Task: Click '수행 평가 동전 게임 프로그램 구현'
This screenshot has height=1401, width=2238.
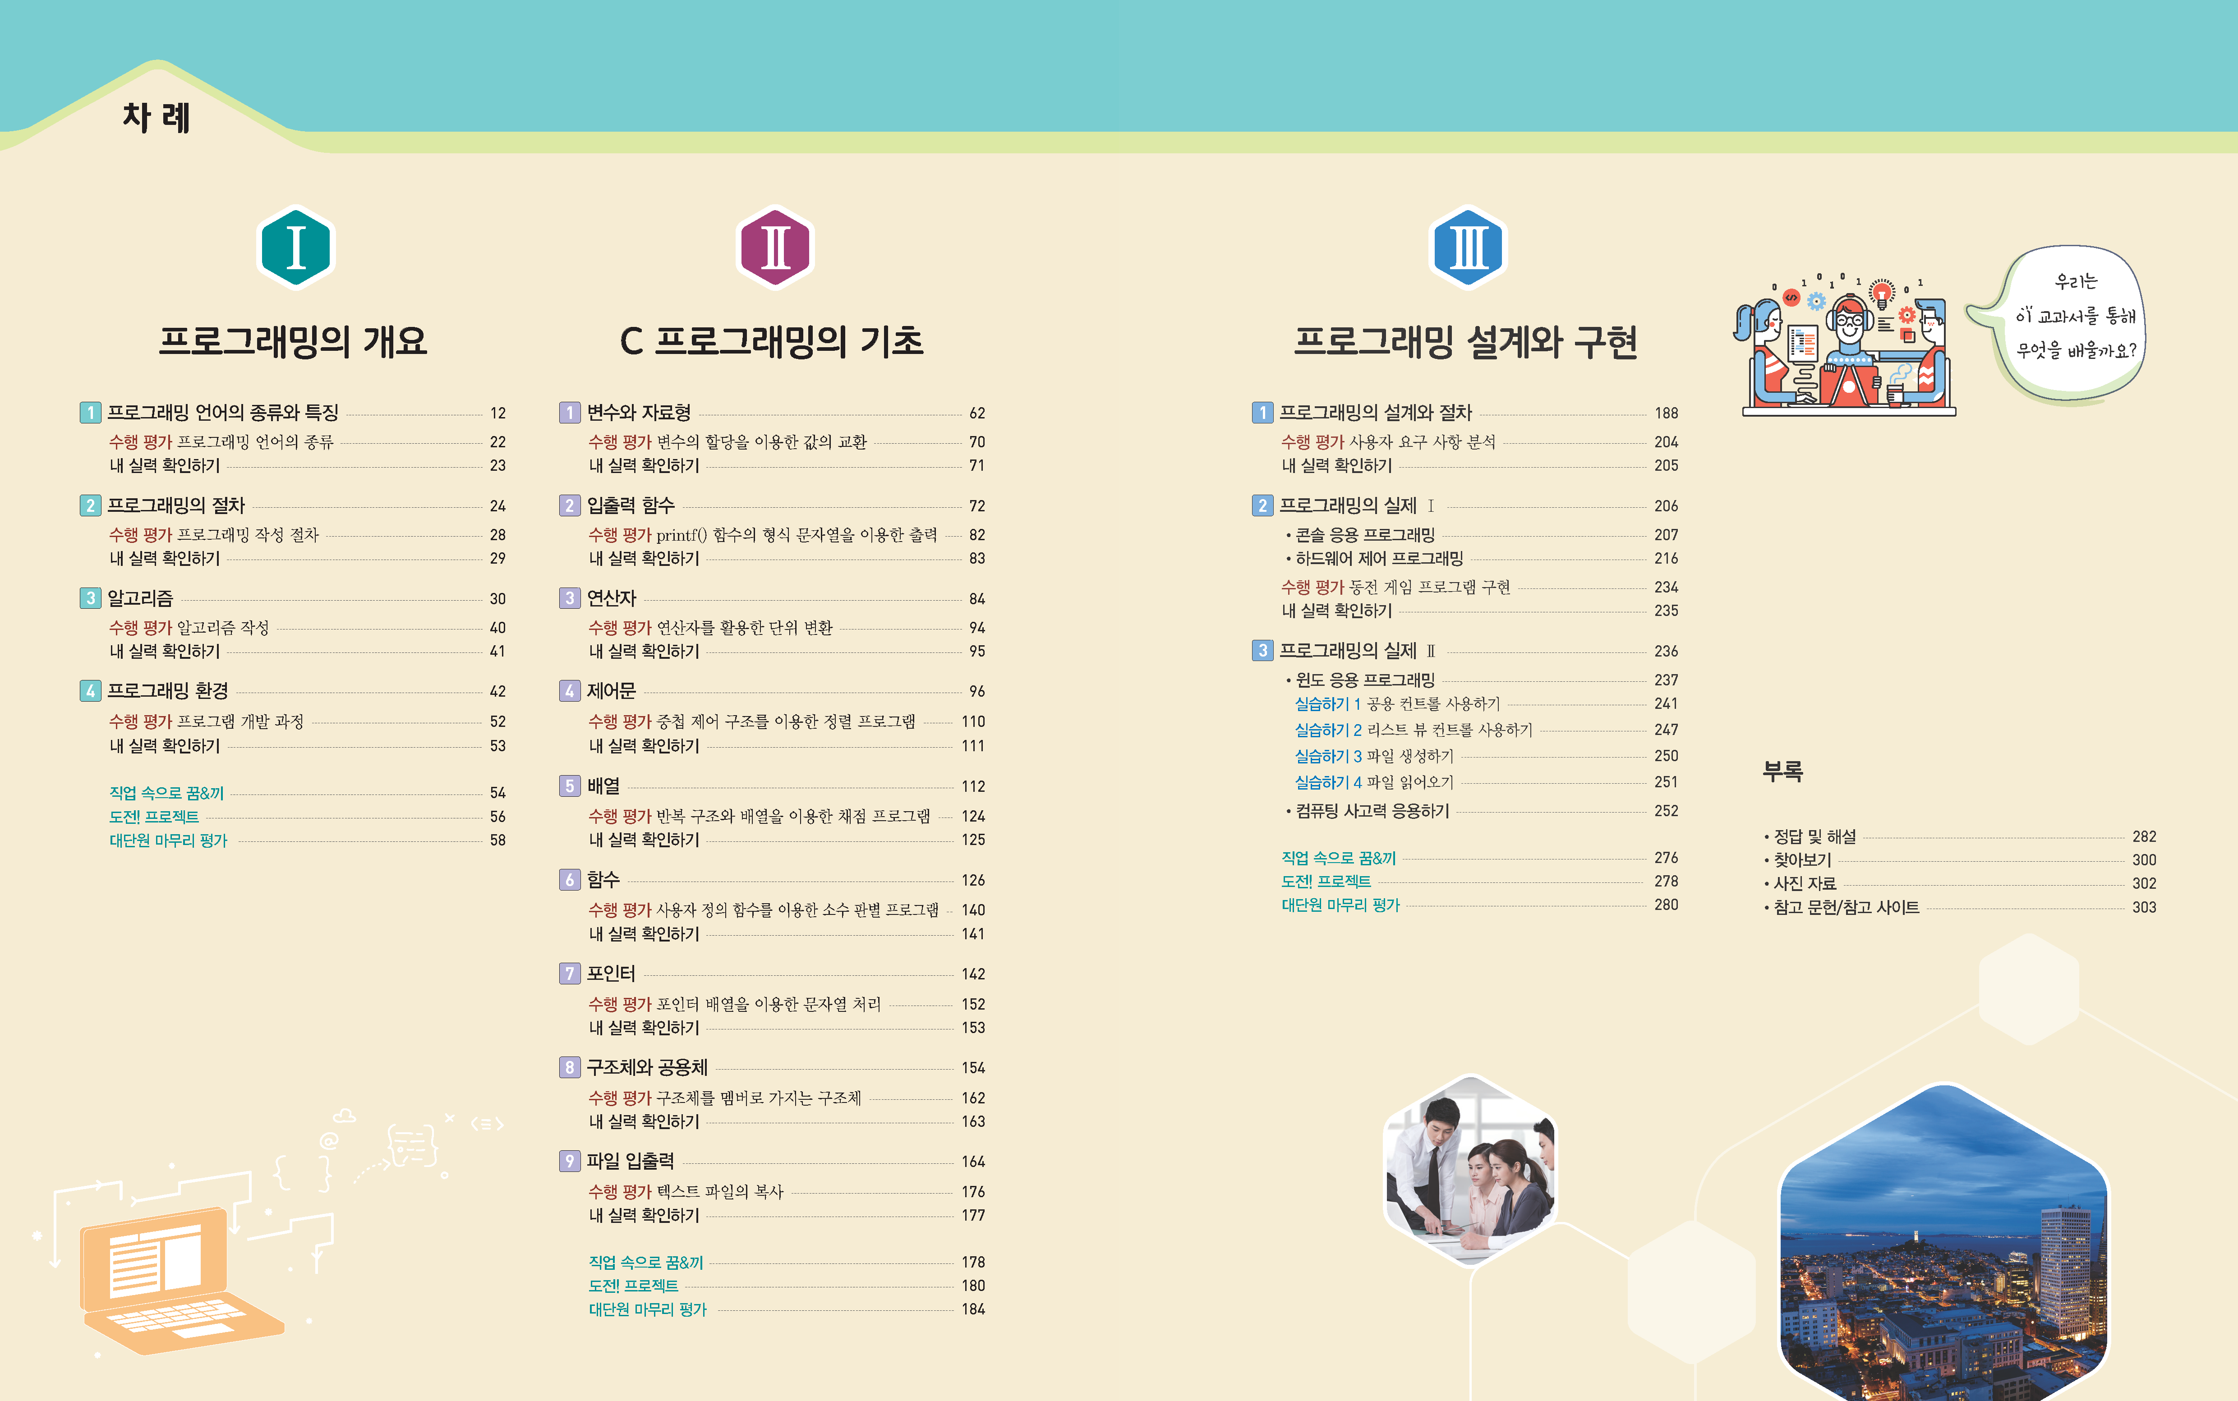Action: [1395, 587]
